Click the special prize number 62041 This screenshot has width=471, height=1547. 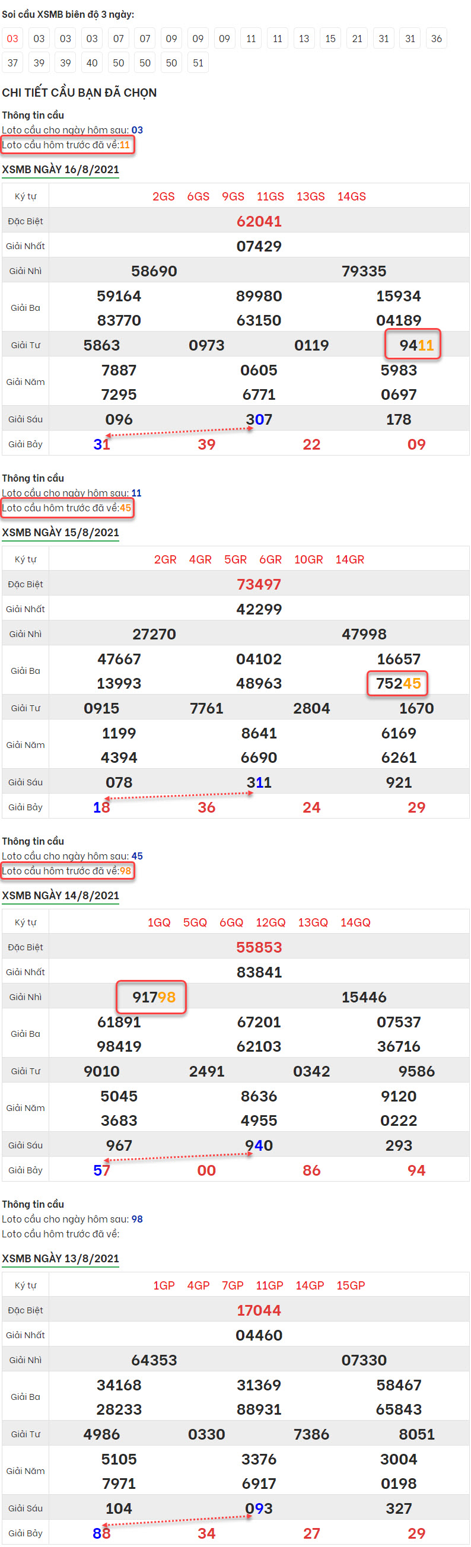[x=259, y=222]
